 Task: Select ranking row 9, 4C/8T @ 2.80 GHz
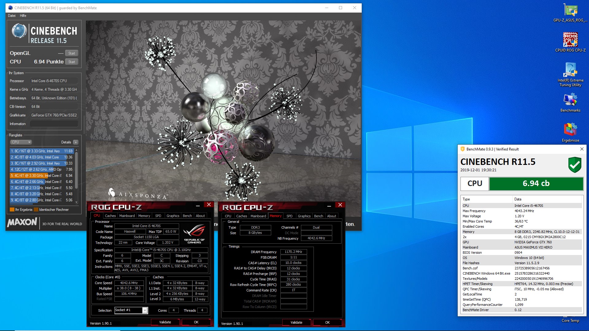[x=41, y=200]
